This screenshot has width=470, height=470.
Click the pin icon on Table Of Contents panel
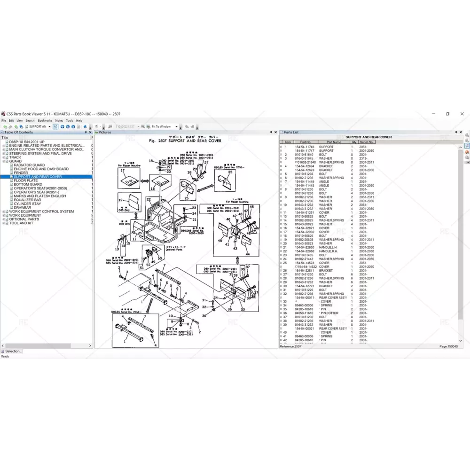point(86,133)
